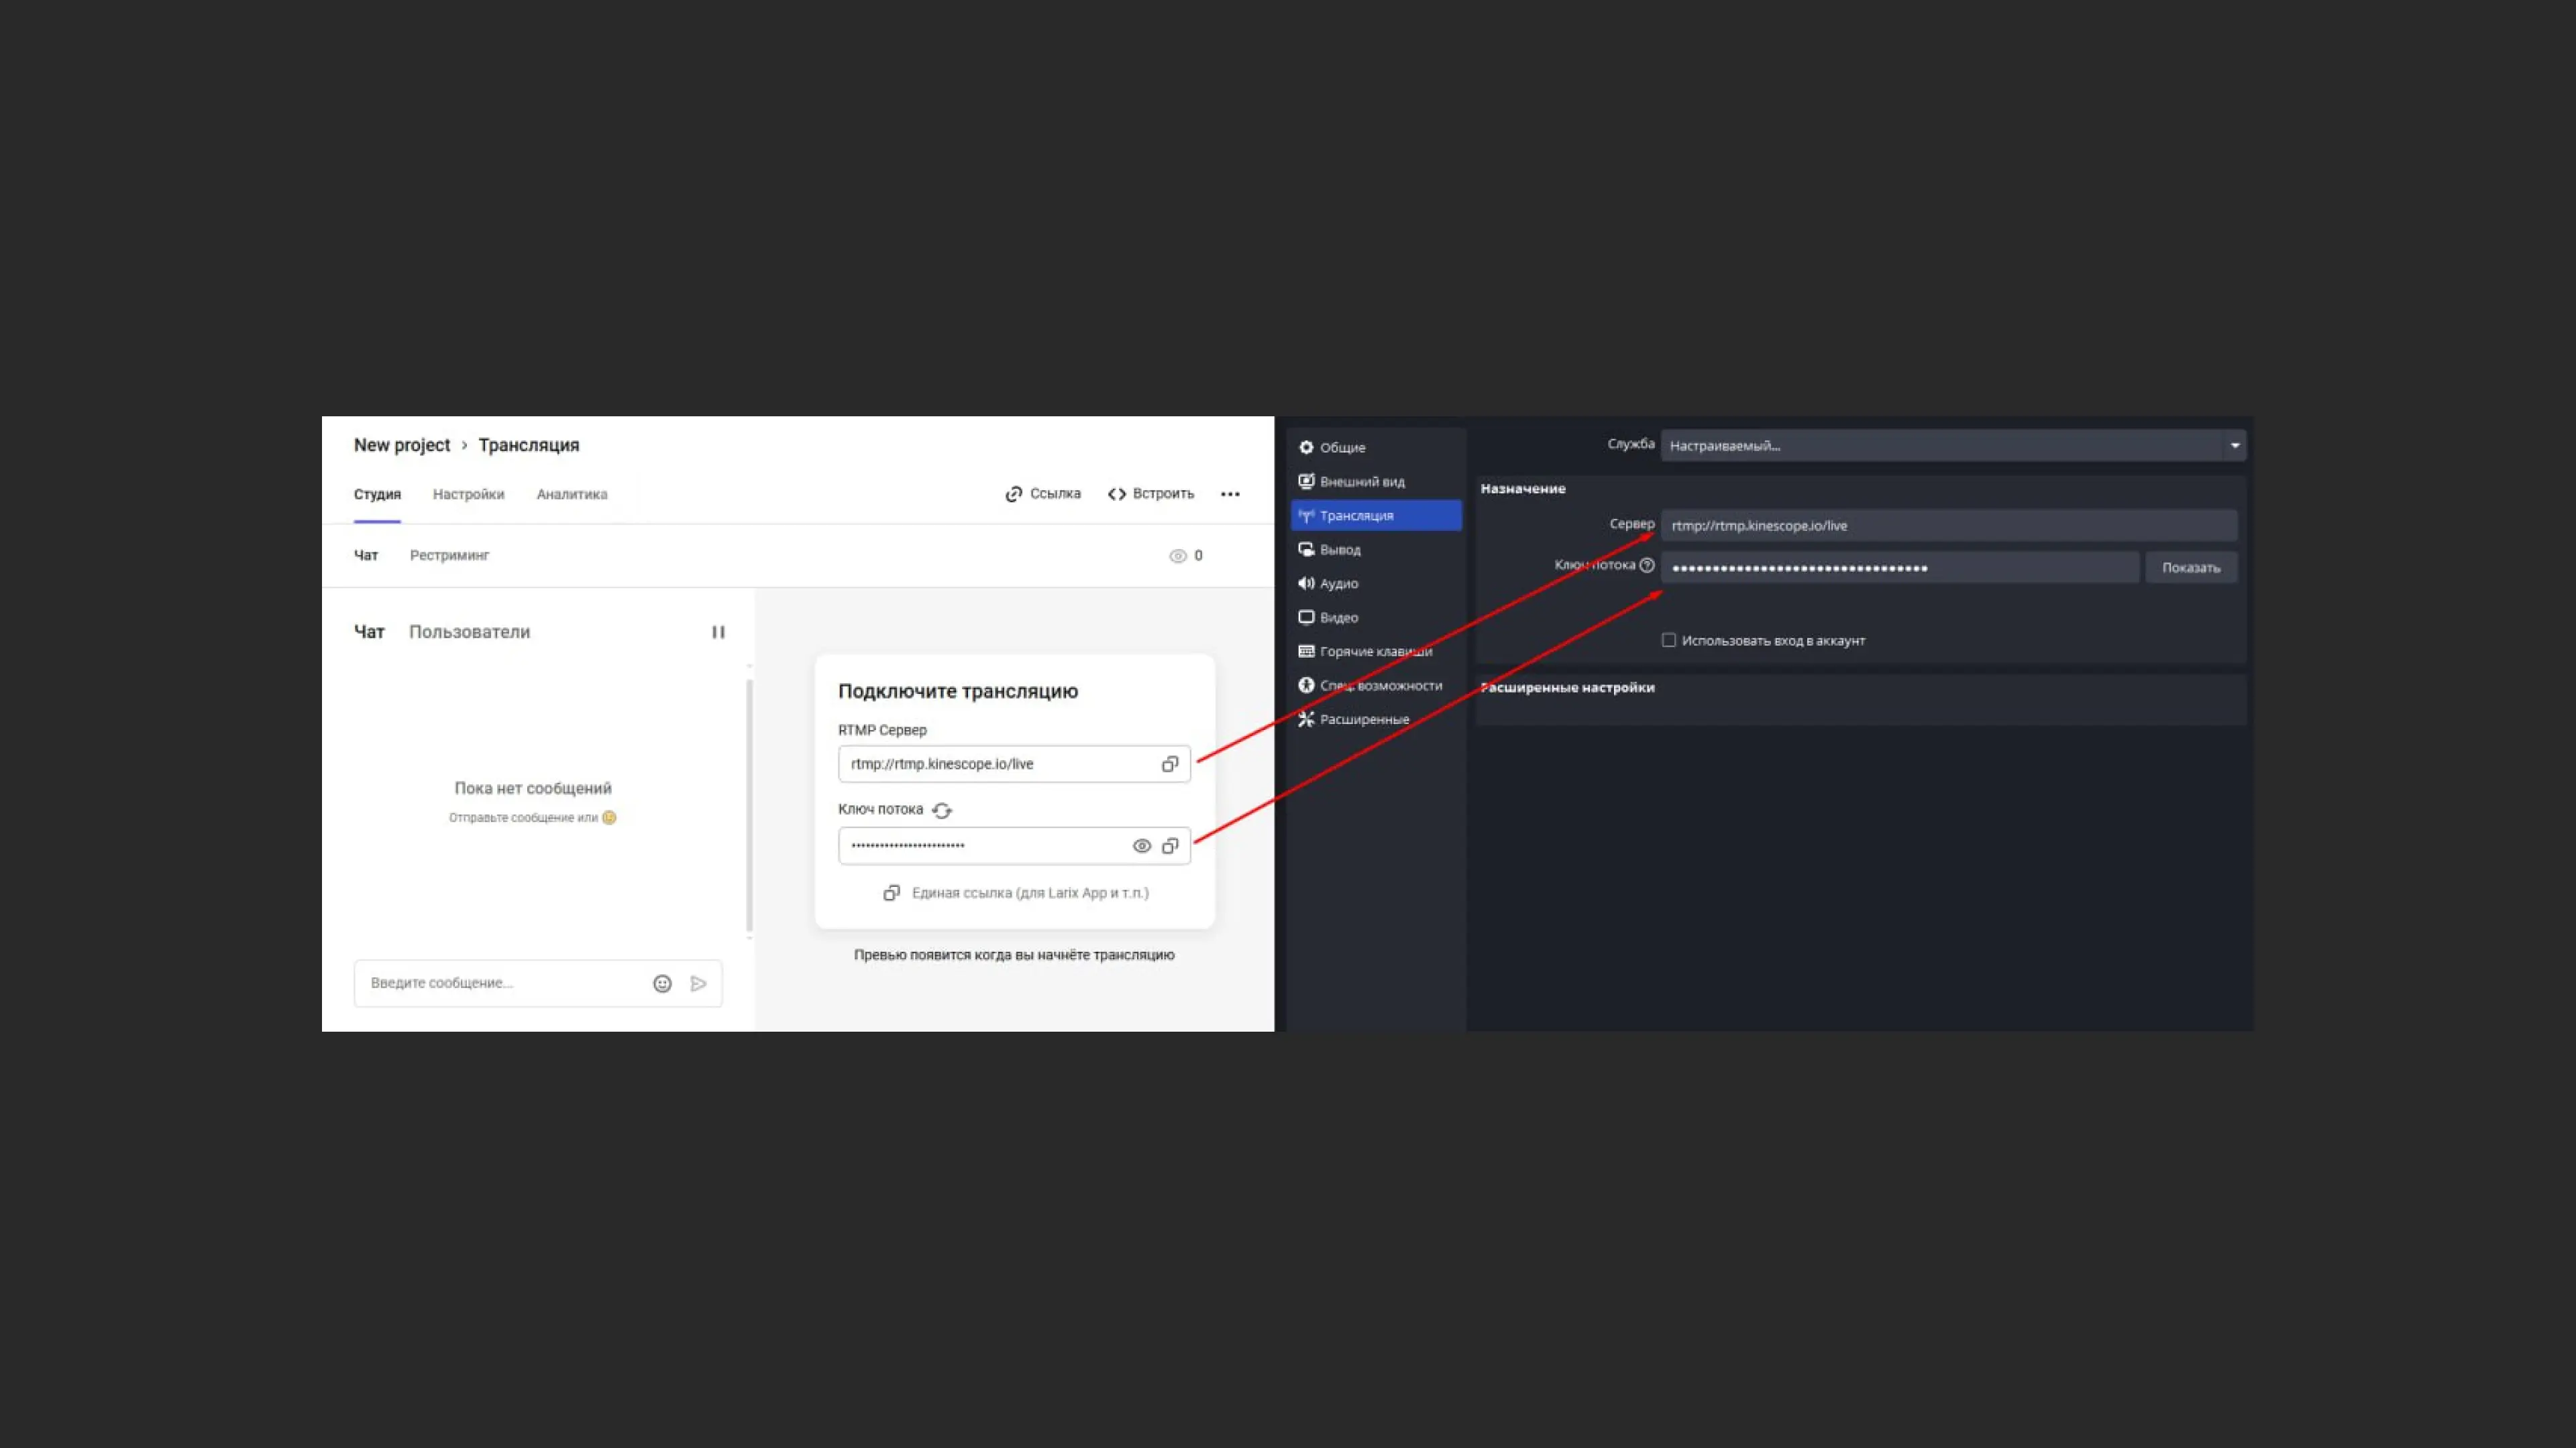The height and width of the screenshot is (1448, 2576).
Task: Open the Аналитика tab
Action: (x=571, y=493)
